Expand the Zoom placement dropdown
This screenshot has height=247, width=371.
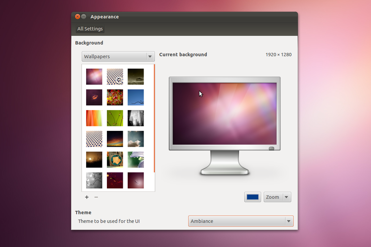[277, 197]
